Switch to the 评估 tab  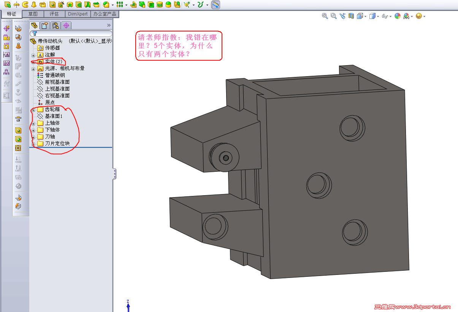click(54, 14)
